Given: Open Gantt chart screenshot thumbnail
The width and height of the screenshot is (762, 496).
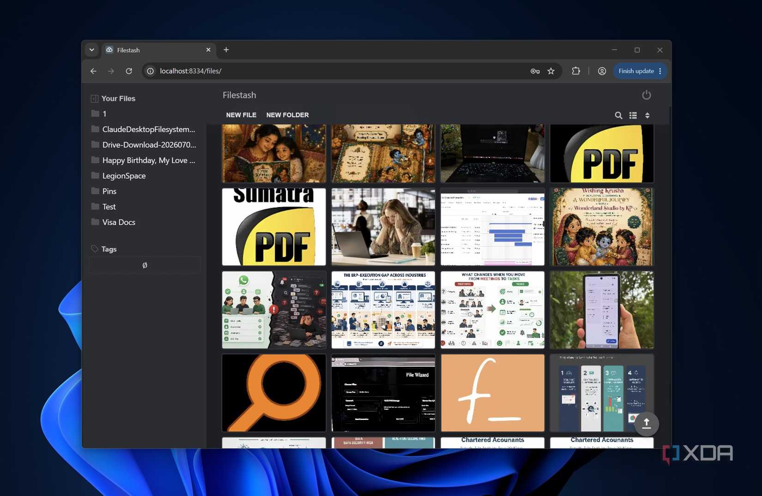Looking at the screenshot, I should [492, 227].
